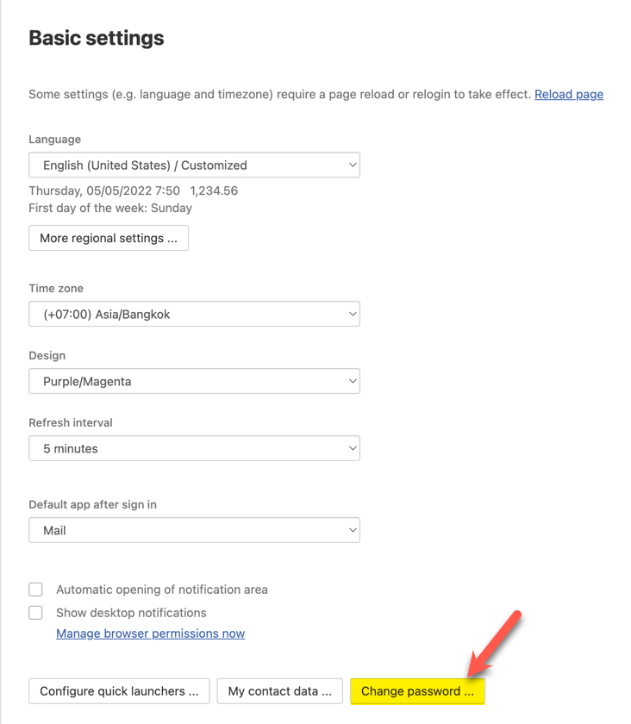Click the 'Automatic opening of notification area' label
The height and width of the screenshot is (724, 631).
point(161,590)
